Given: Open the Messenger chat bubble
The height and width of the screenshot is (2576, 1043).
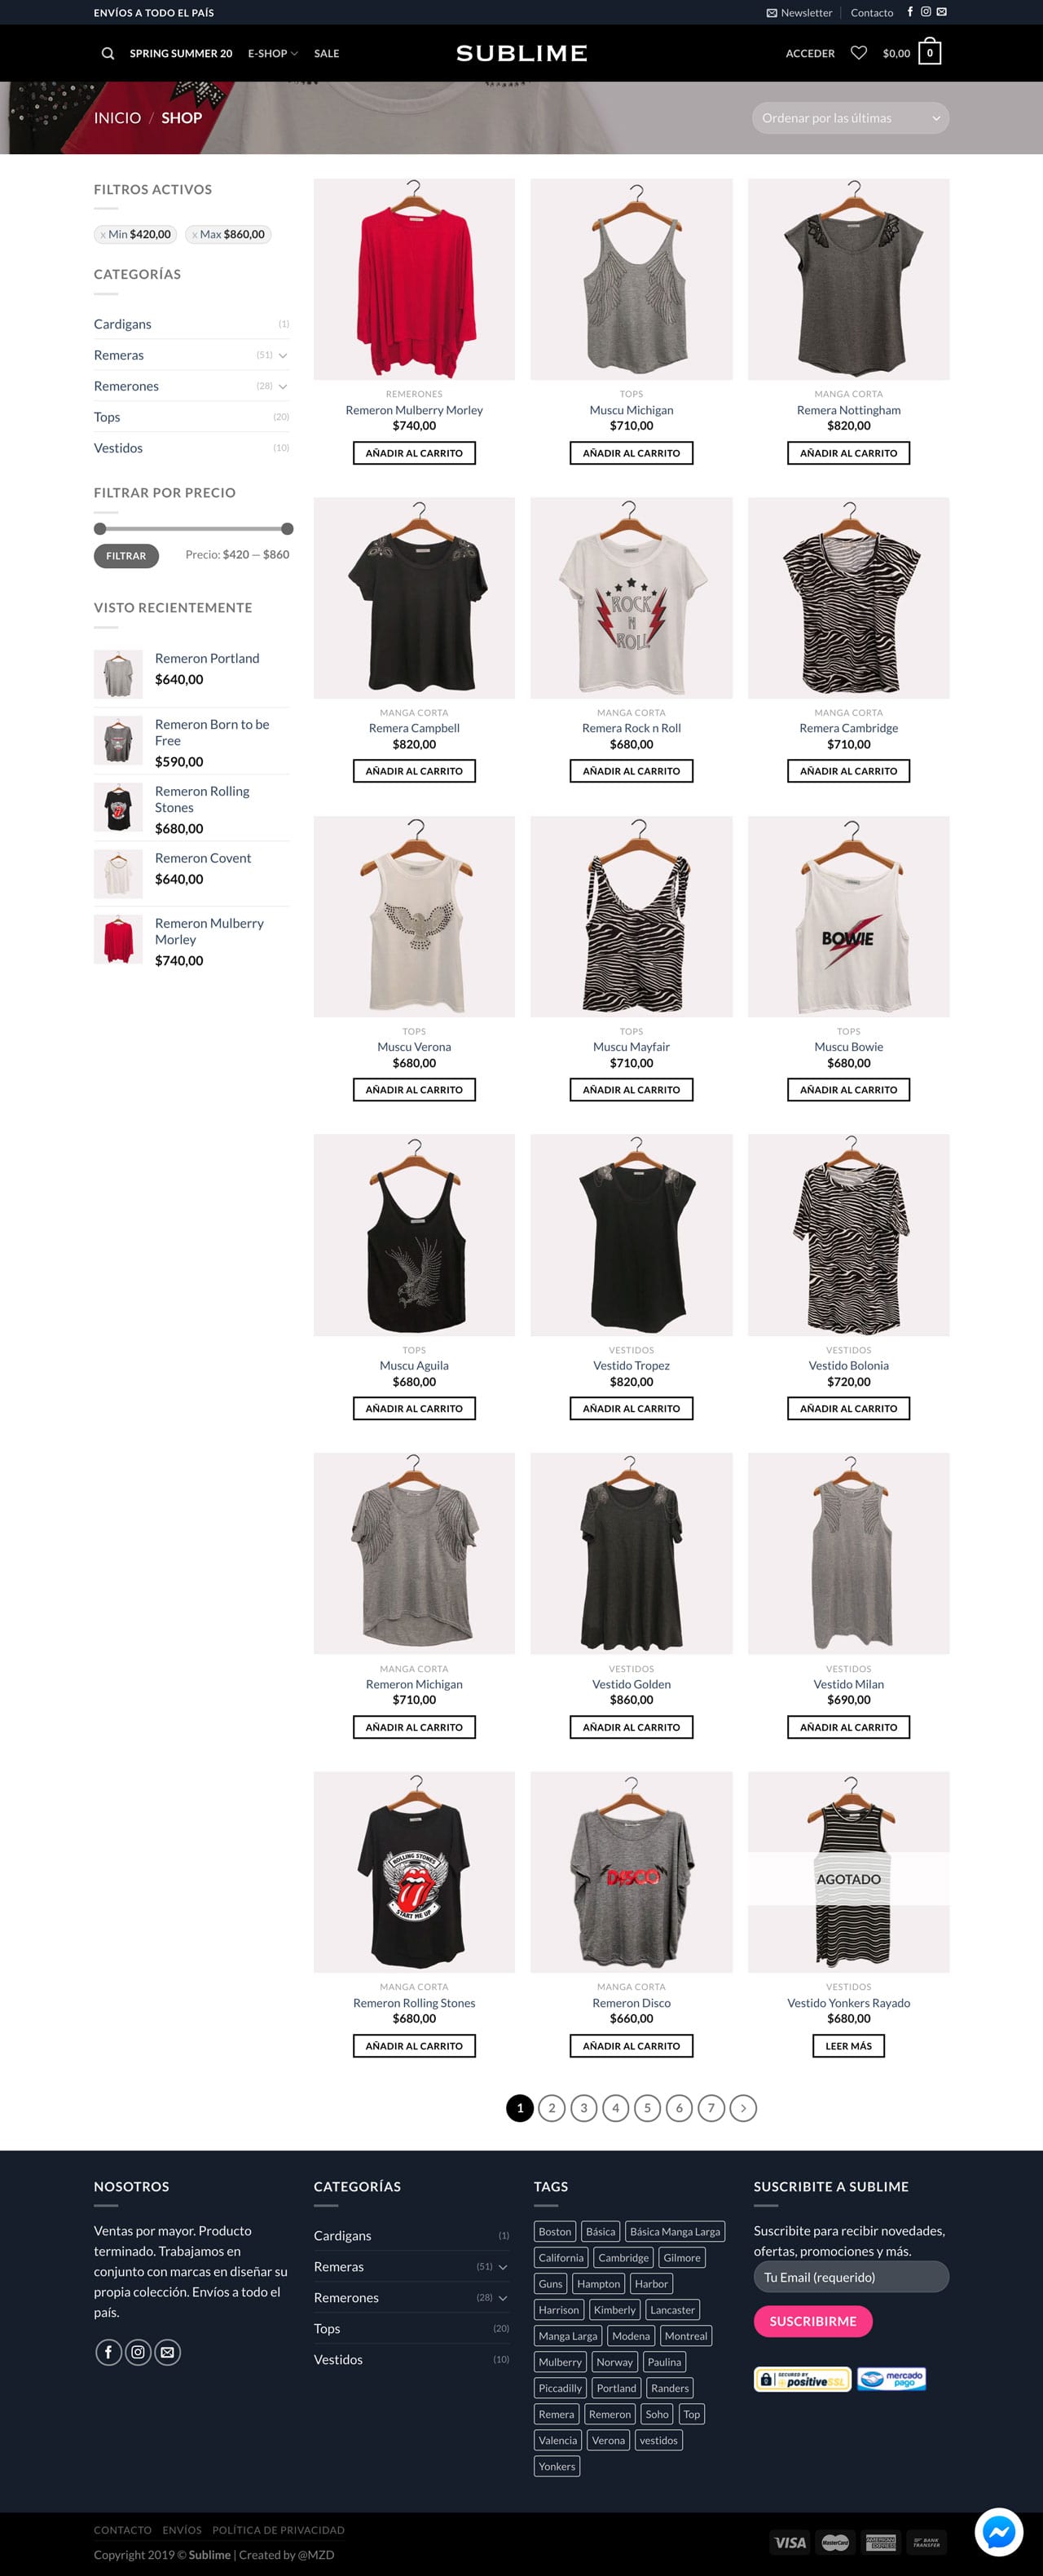Looking at the screenshot, I should point(998,2531).
